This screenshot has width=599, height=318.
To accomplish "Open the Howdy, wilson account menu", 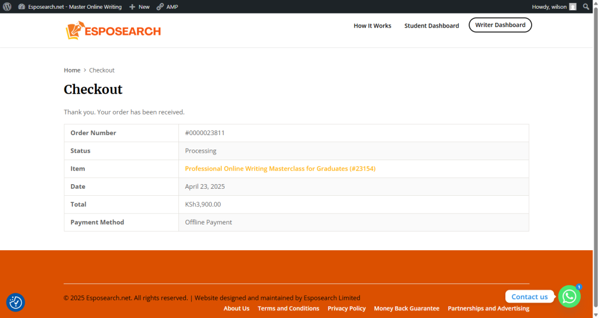I will (554, 6).
